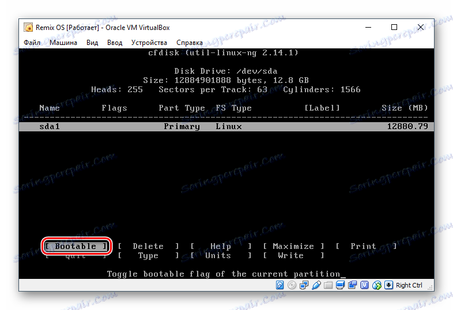Open the network adapters indicator icon

(304, 285)
